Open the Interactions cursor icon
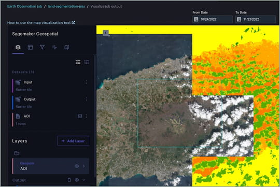This screenshot has width=280, height=187. click(x=54, y=47)
